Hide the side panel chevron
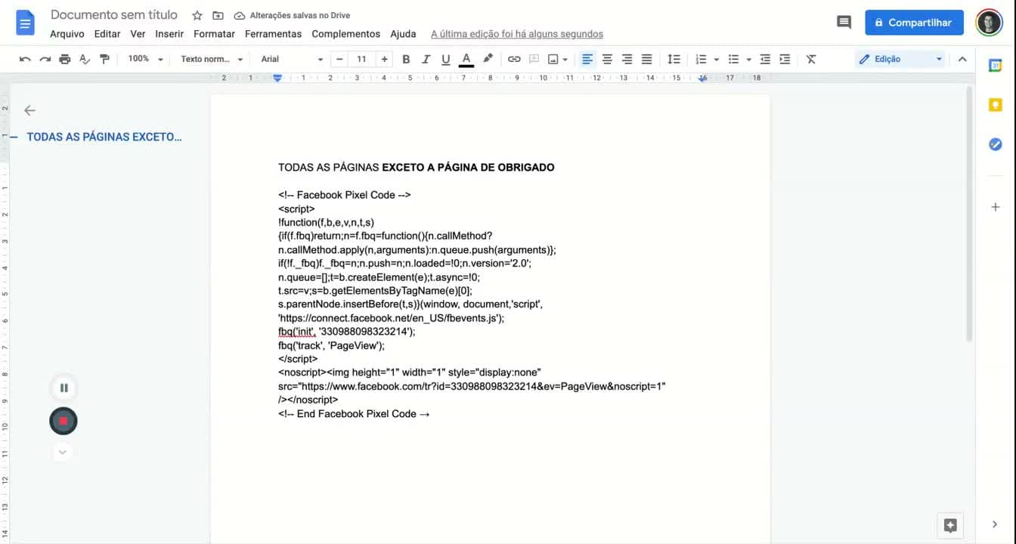 click(995, 524)
